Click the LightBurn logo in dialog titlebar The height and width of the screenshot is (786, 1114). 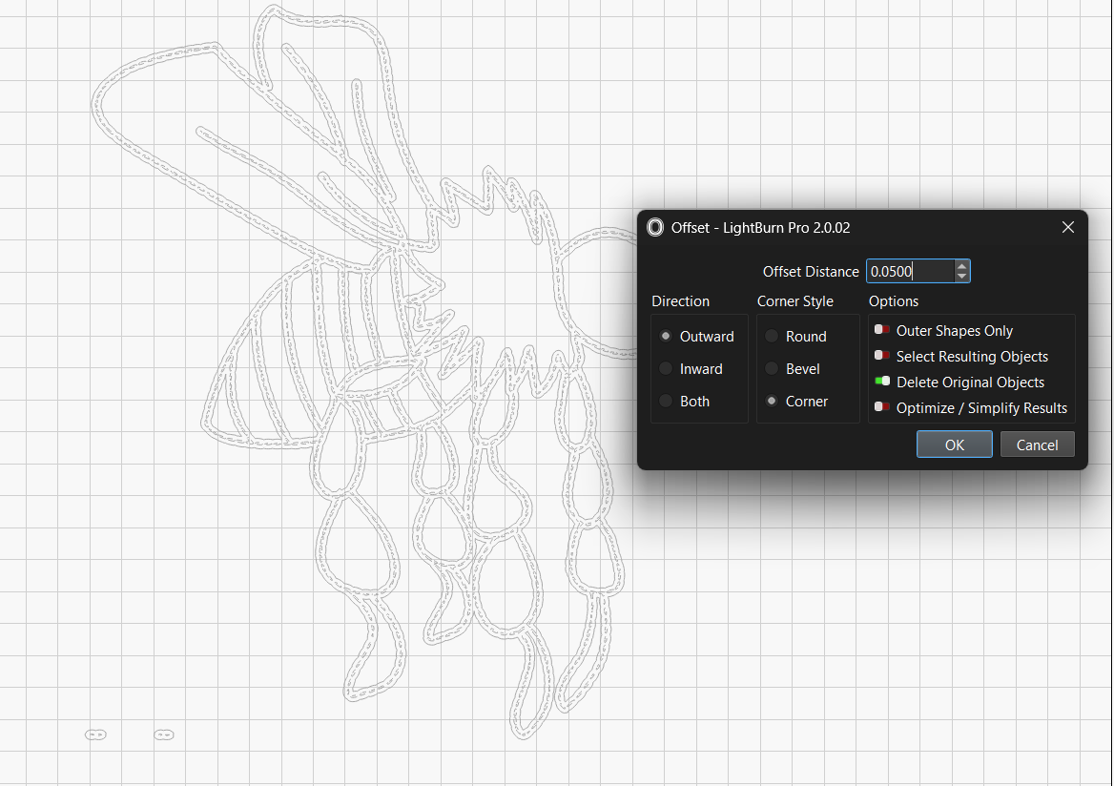655,227
